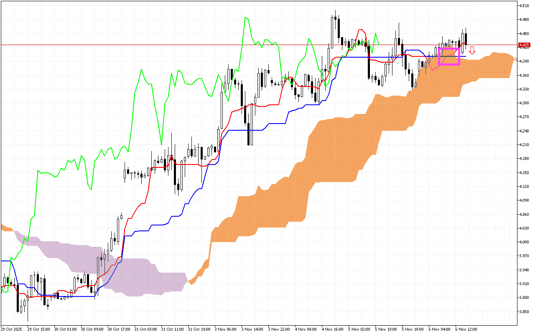Viewport: 535px width, 334px height.
Task: Click the red 4.425 current price label
Action: coord(524,45)
